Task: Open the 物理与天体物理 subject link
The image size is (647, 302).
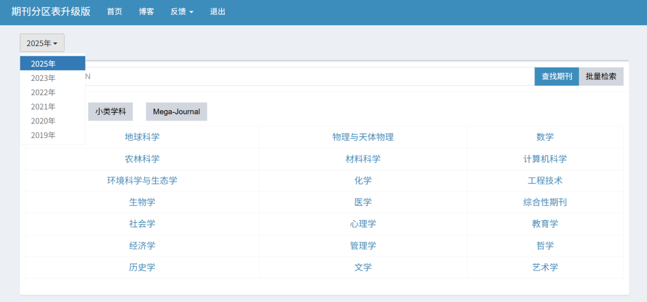Action: pyautogui.click(x=363, y=137)
